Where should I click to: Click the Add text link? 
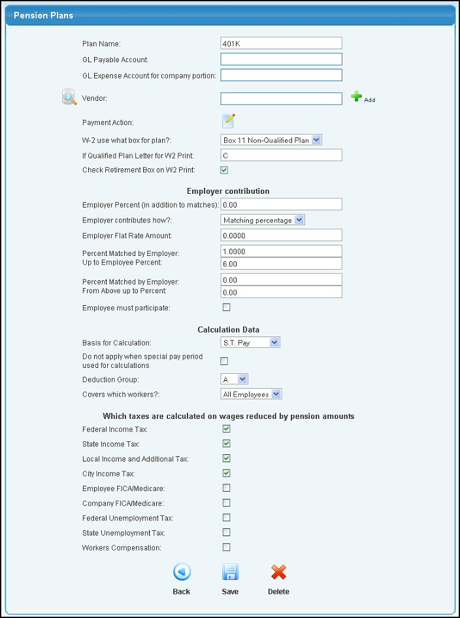click(369, 100)
